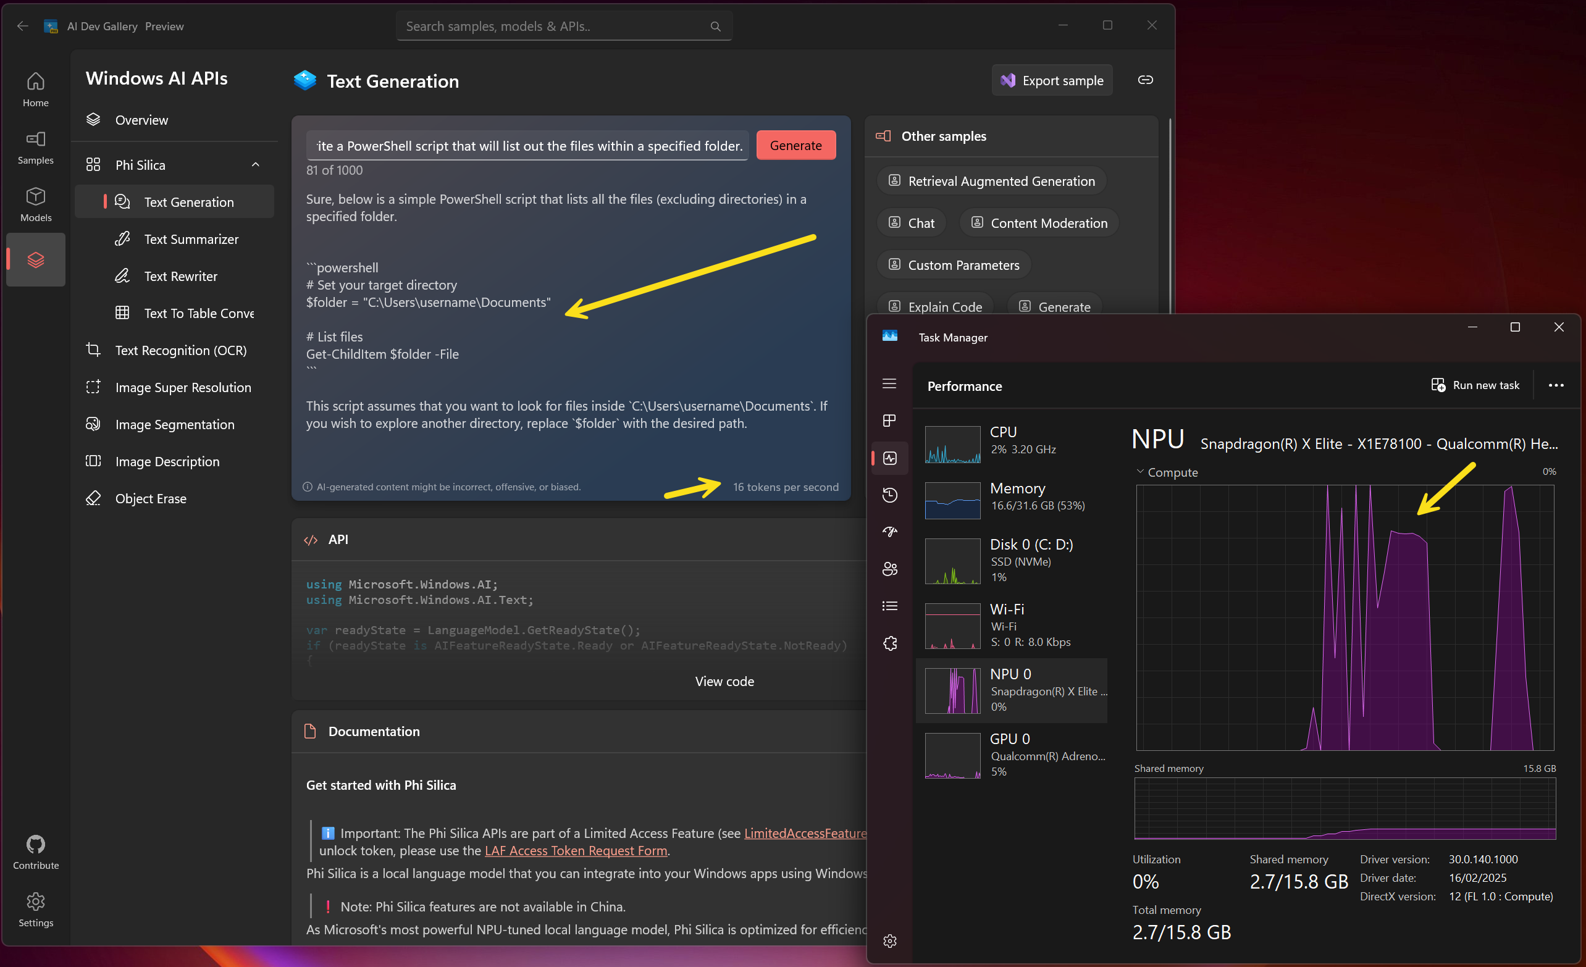
Task: Open Task Manager Users icon
Action: pyautogui.click(x=889, y=569)
